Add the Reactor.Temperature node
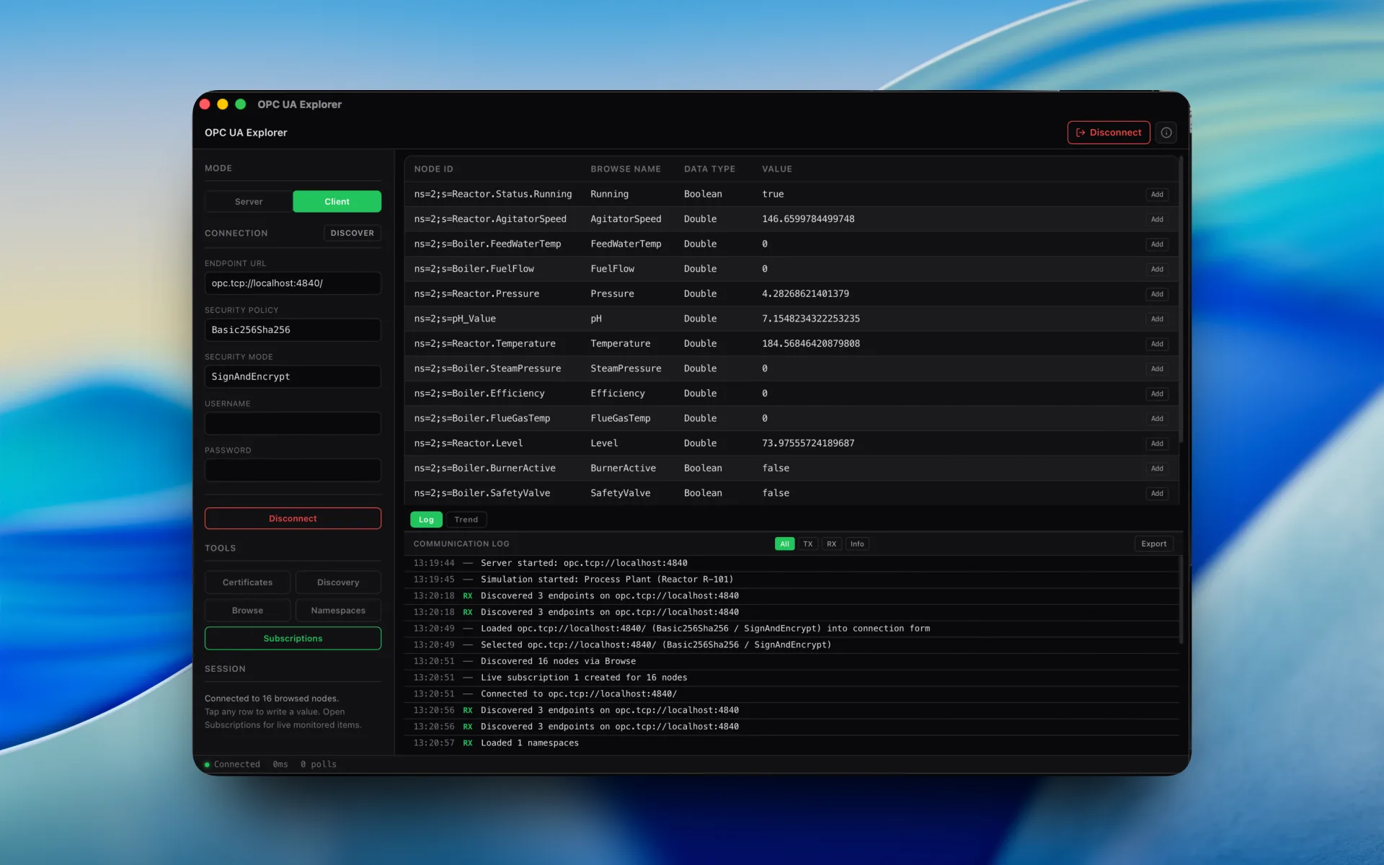This screenshot has width=1384, height=865. coord(1157,344)
